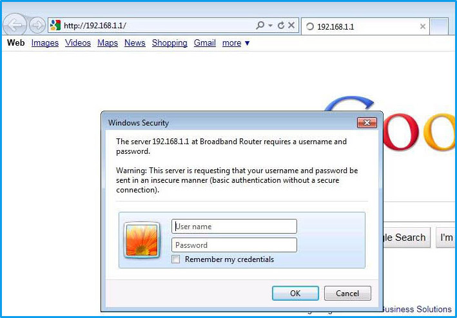The height and width of the screenshot is (318, 457).
Task: Expand the more menu in the Google bar
Action: coord(236,43)
